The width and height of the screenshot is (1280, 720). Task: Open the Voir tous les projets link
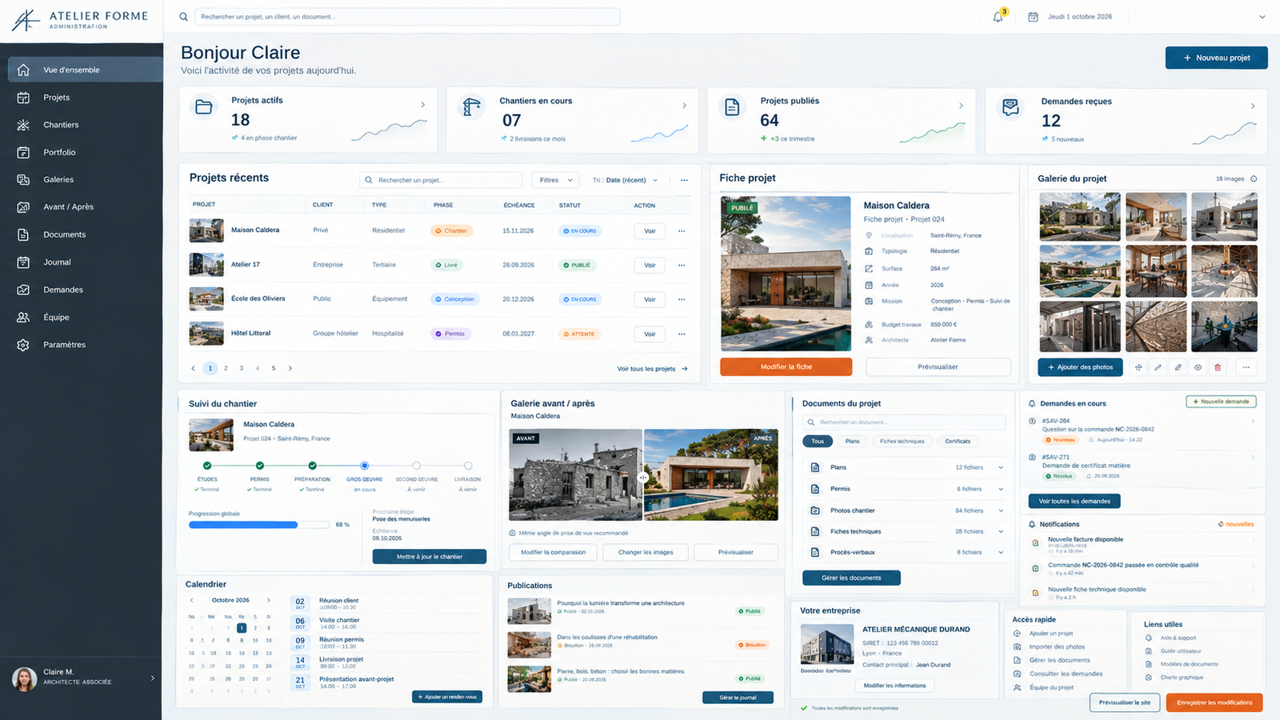click(652, 369)
